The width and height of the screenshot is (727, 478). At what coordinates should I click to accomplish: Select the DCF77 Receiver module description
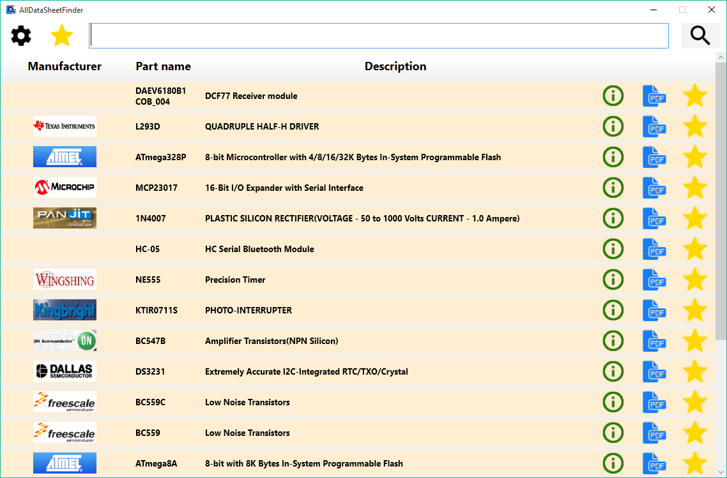click(251, 96)
